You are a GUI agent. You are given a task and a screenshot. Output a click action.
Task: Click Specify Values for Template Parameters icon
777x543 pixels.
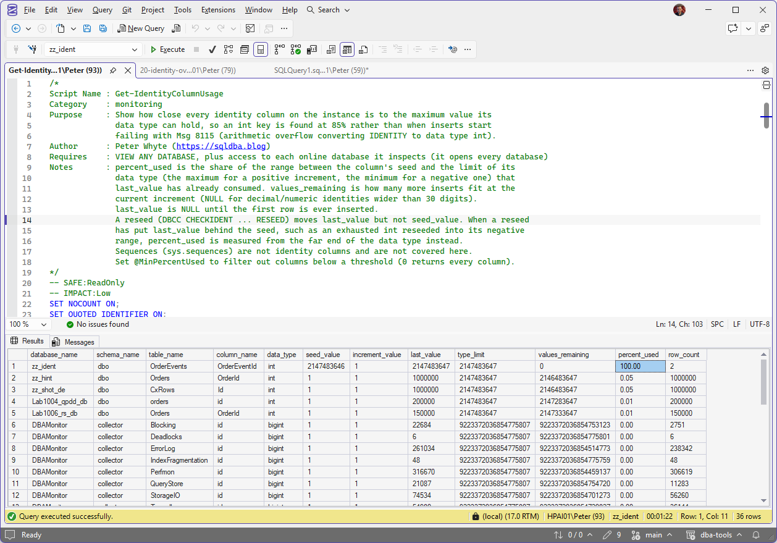point(453,49)
